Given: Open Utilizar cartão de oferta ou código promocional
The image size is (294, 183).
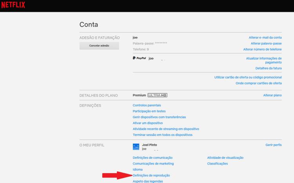Looking at the screenshot, I should pos(248,77).
